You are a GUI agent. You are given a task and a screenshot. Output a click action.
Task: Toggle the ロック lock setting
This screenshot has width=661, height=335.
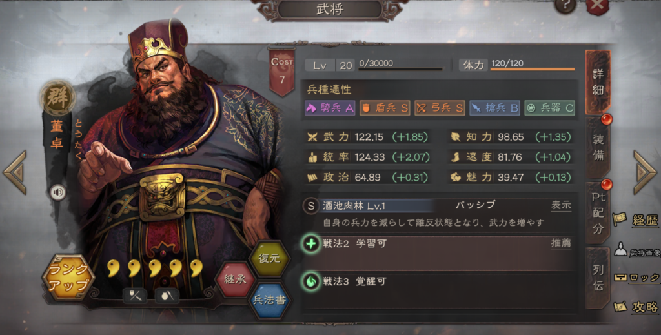(x=636, y=278)
